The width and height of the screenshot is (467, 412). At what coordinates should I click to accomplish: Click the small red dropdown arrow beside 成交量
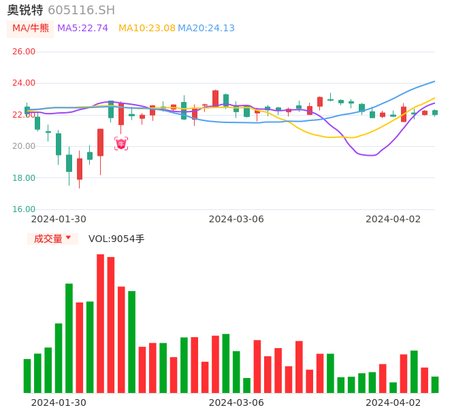[68, 238]
